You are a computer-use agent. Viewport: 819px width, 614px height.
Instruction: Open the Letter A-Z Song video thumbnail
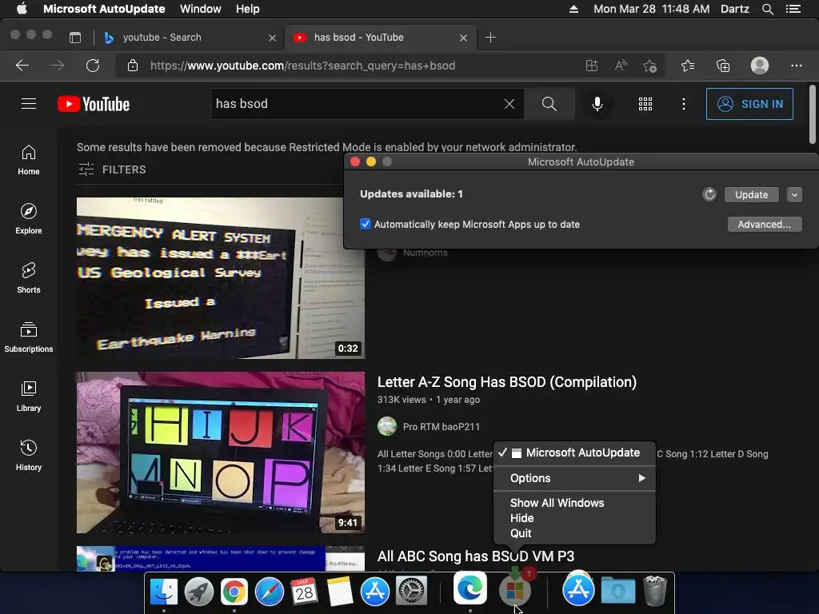pos(221,453)
